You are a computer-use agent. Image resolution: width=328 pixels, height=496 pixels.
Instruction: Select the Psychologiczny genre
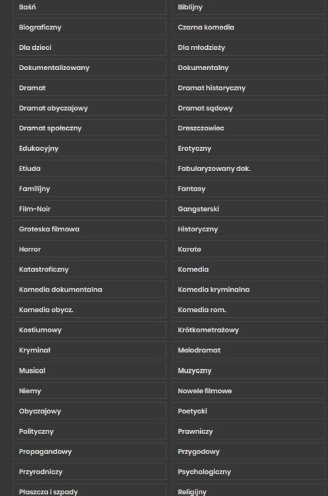(249, 472)
